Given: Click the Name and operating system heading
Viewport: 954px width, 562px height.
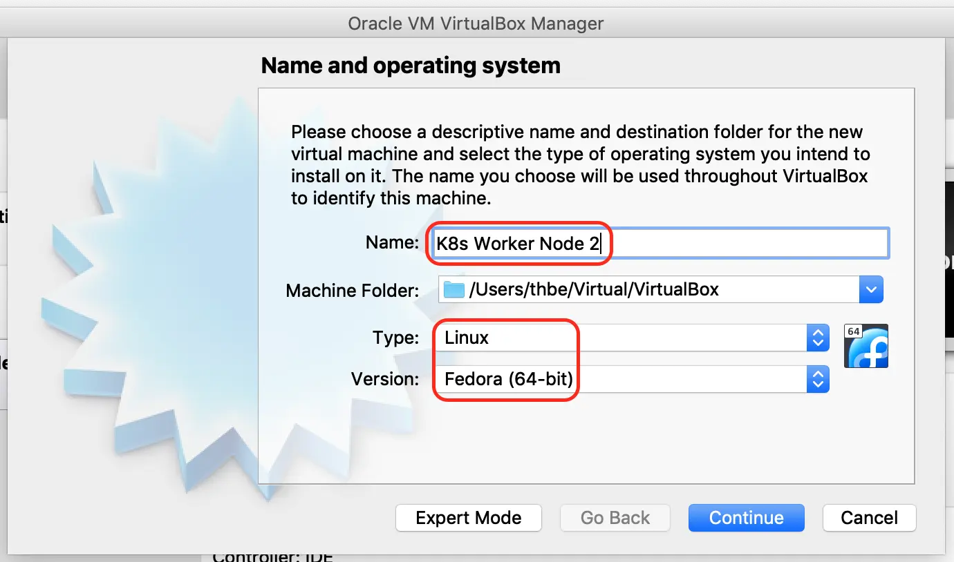Looking at the screenshot, I should point(410,65).
